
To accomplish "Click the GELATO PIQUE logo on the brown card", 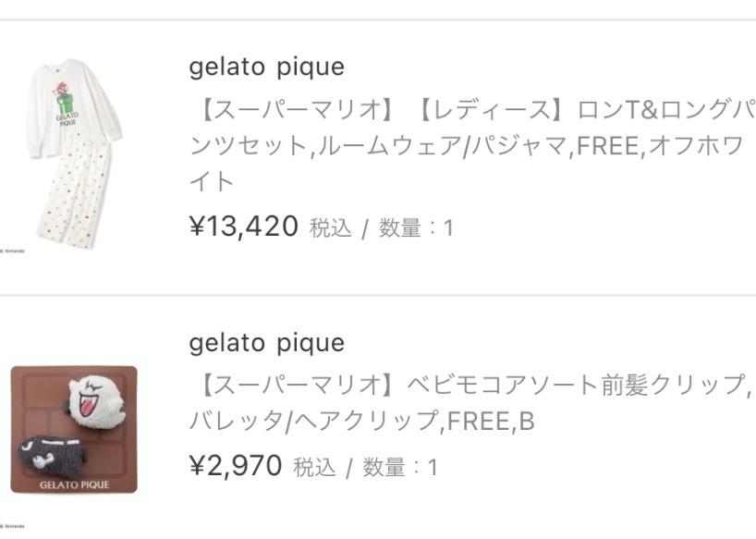I will (74, 483).
